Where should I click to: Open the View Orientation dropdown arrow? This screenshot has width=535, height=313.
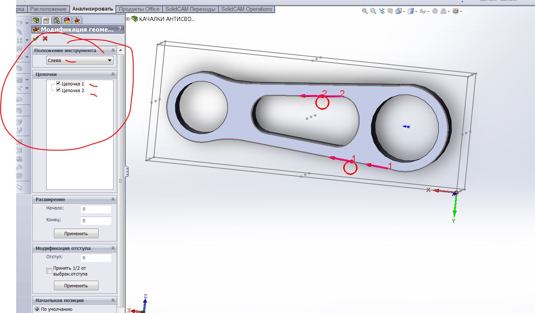(x=404, y=12)
